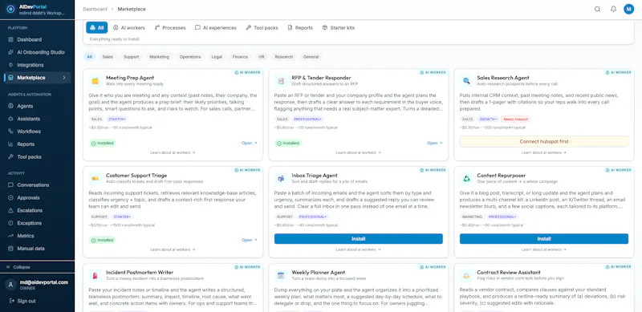
Task: Click the Customer Support Triage card icon
Action: (x=95, y=179)
